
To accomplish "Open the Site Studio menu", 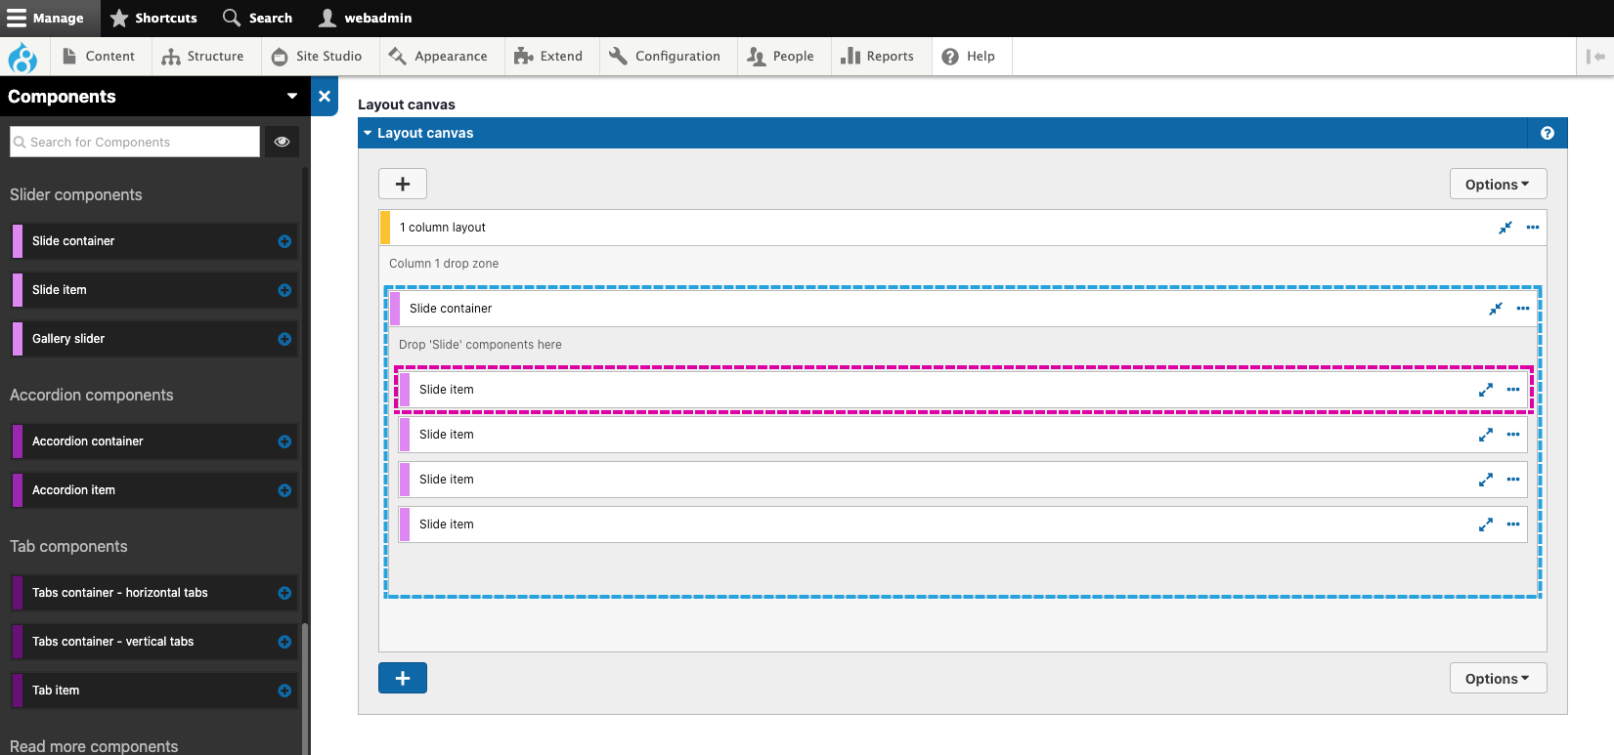I will click(x=318, y=57).
